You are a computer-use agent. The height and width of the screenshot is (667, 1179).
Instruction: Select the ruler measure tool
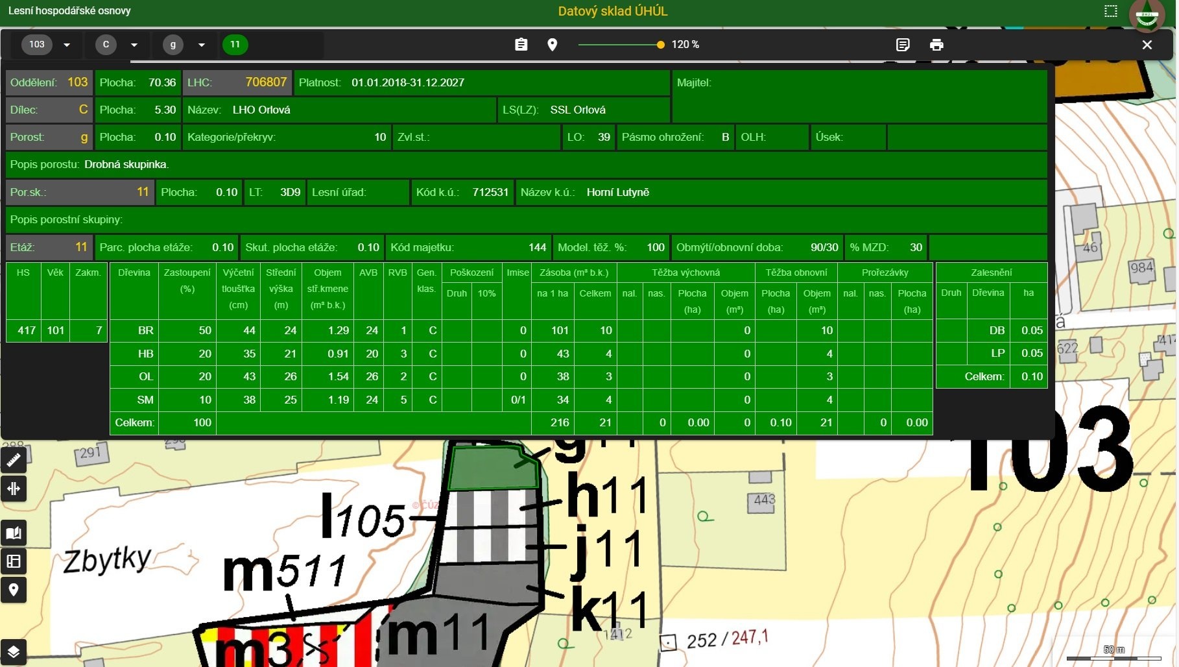pos(14,460)
